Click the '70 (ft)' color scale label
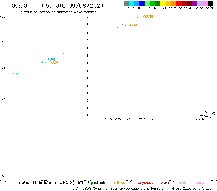This screenshot has height=191, width=217. (210, 8)
